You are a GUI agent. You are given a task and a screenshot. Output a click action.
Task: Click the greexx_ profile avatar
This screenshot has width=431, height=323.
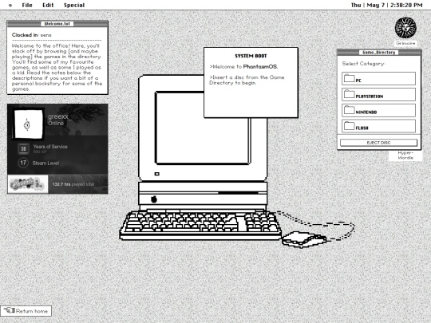(29, 124)
